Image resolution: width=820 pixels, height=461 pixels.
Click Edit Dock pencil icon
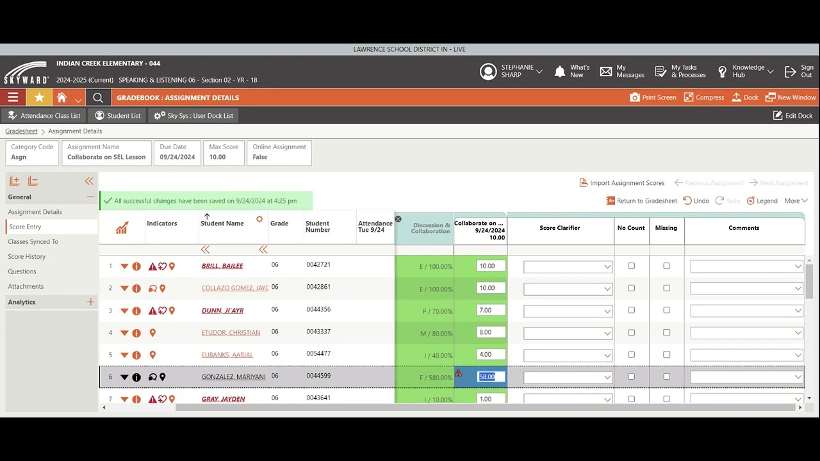[x=778, y=115]
